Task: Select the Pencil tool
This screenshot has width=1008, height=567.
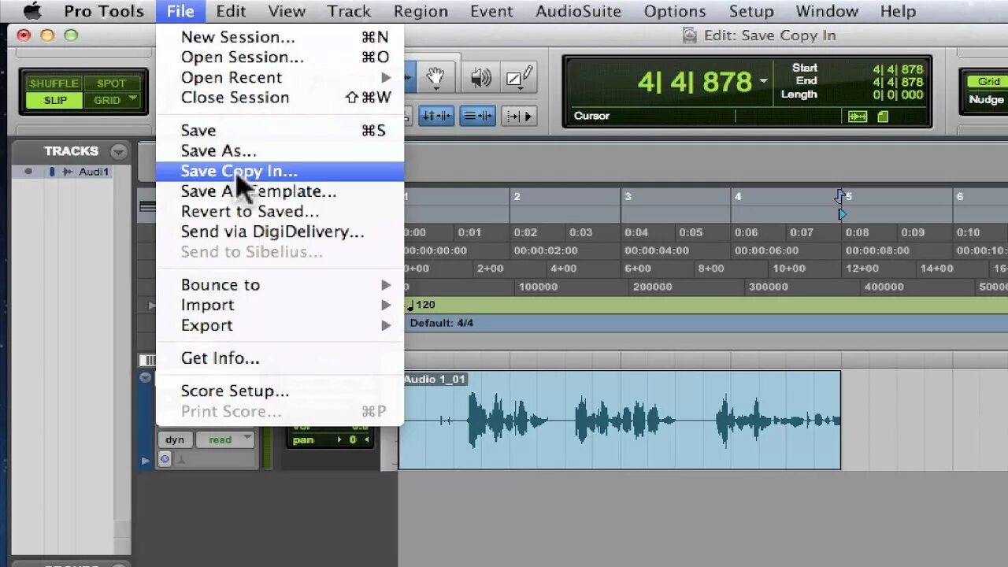Action: click(x=520, y=77)
